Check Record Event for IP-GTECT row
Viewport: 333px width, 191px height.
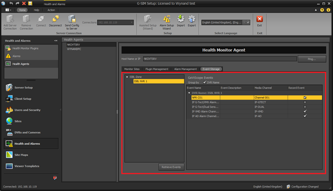[x=305, y=102]
